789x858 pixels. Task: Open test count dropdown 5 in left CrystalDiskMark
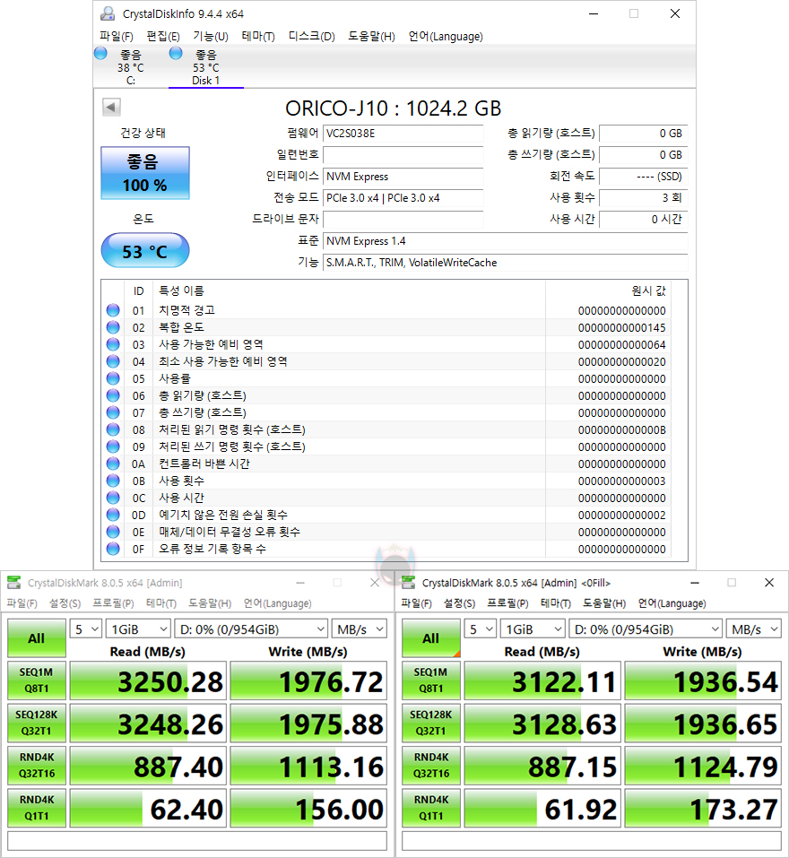click(x=86, y=629)
